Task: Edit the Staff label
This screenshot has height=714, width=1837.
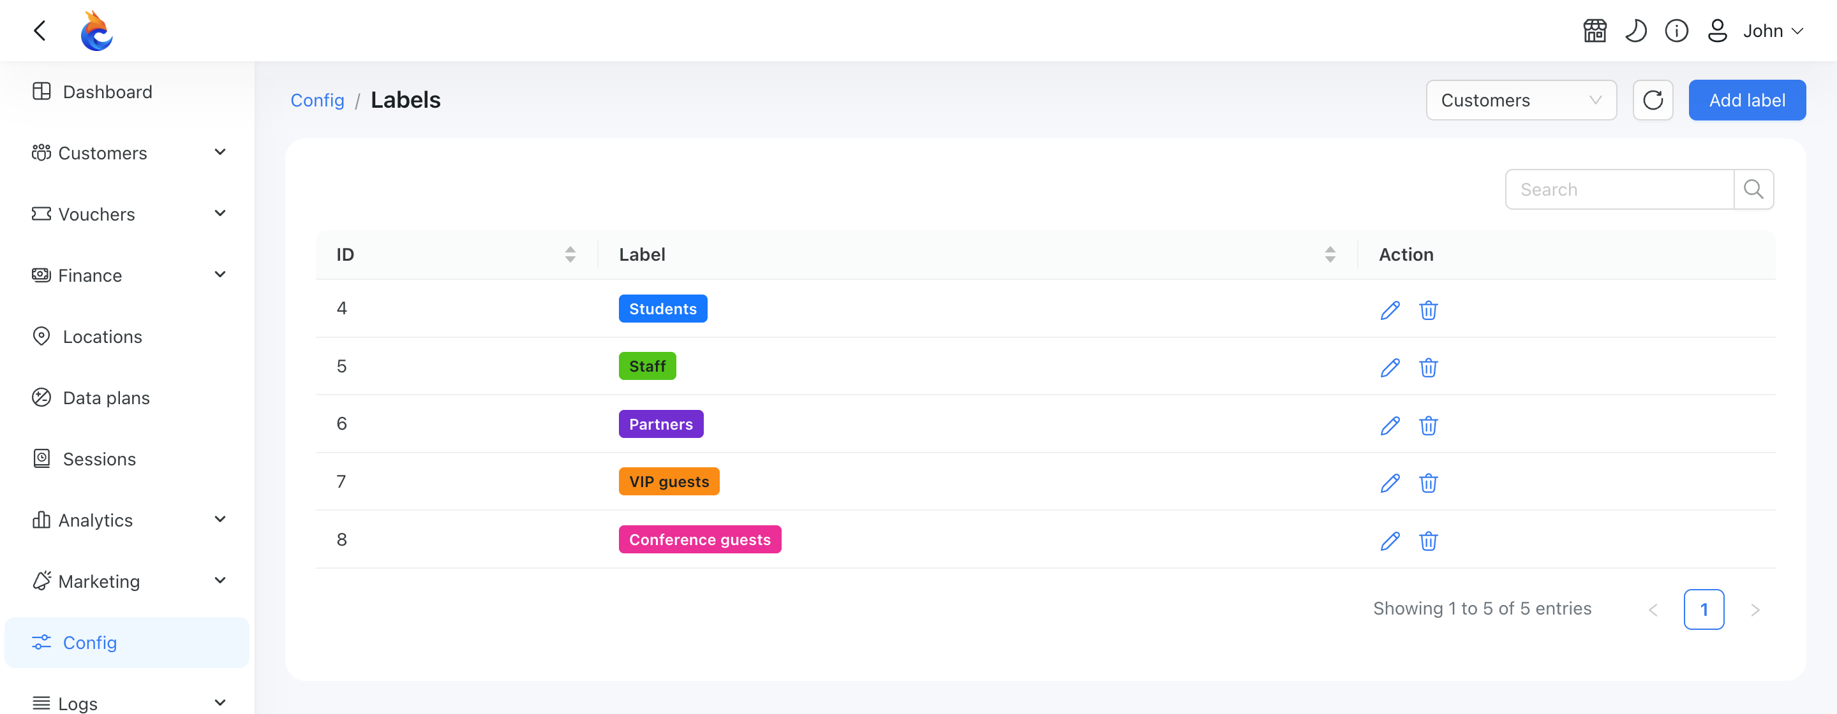Action: pyautogui.click(x=1389, y=368)
